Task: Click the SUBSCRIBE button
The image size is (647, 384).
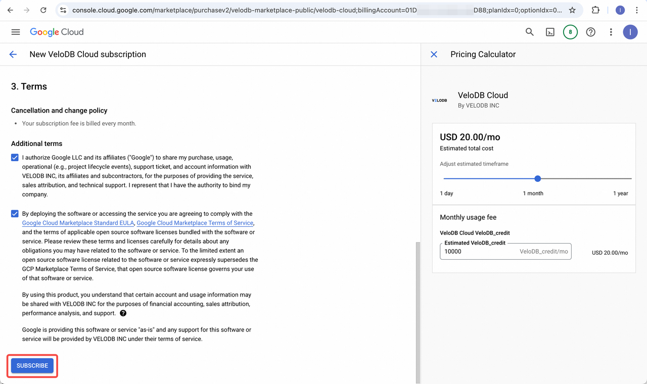Action: pyautogui.click(x=32, y=365)
